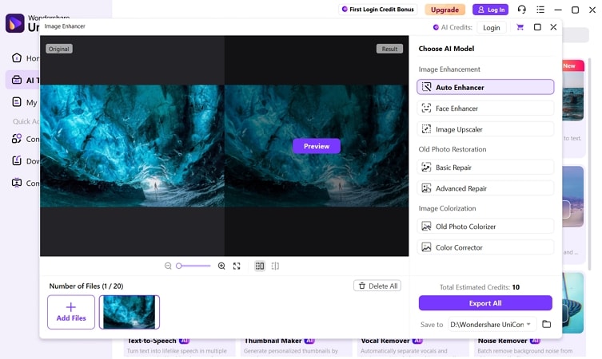
Task: Click the Wondershare UniConverter logo
Action: [x=15, y=22]
